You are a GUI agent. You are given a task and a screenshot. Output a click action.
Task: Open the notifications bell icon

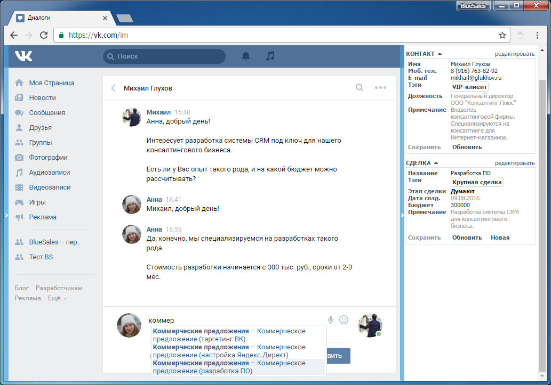(246, 56)
